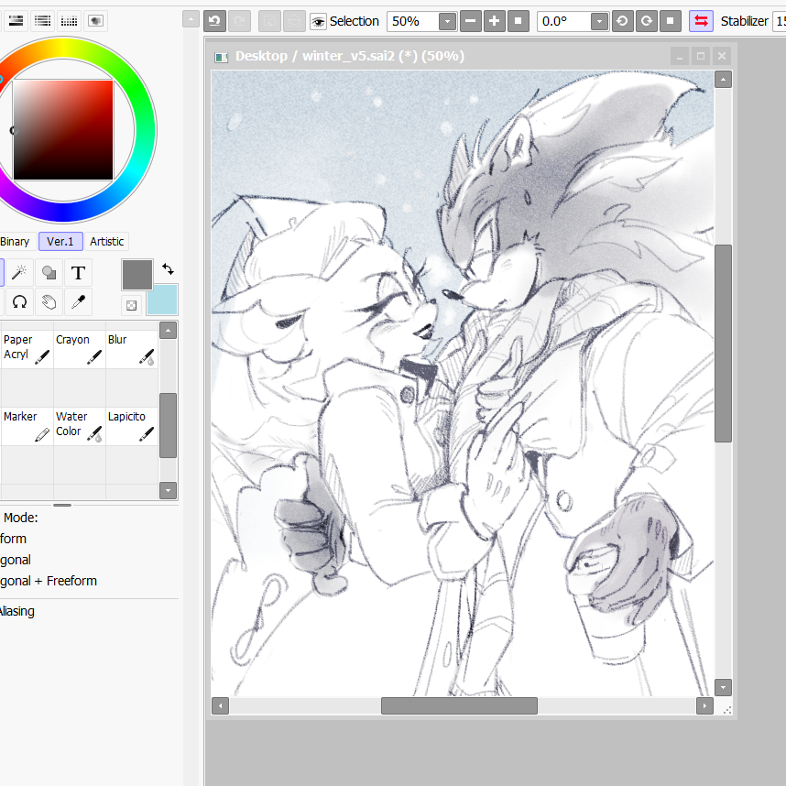
Task: Select the Polygonal selection mode option
Action: click(16, 560)
